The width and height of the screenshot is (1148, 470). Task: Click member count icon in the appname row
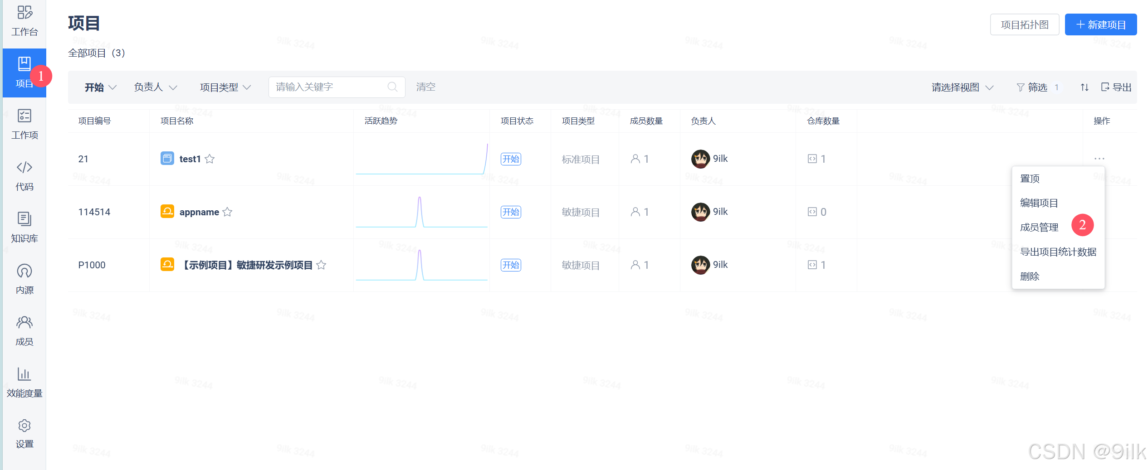pyautogui.click(x=635, y=212)
